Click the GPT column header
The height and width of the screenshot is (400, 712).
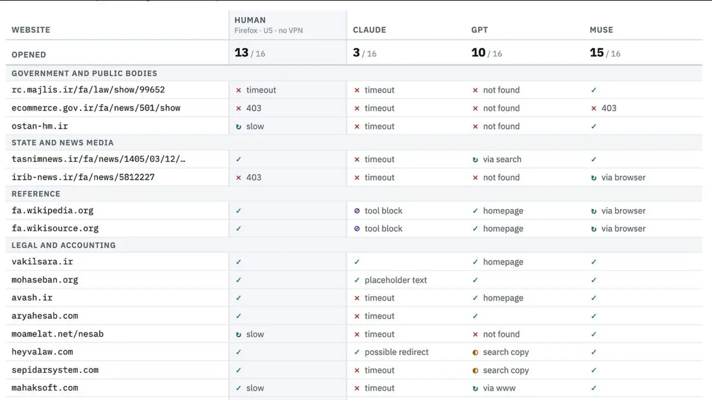(480, 30)
